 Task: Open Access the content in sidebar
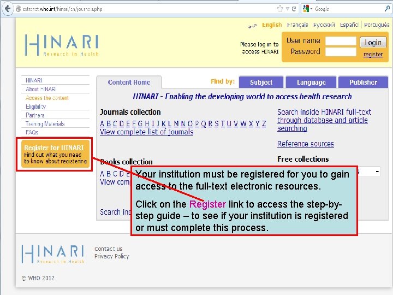47,98
